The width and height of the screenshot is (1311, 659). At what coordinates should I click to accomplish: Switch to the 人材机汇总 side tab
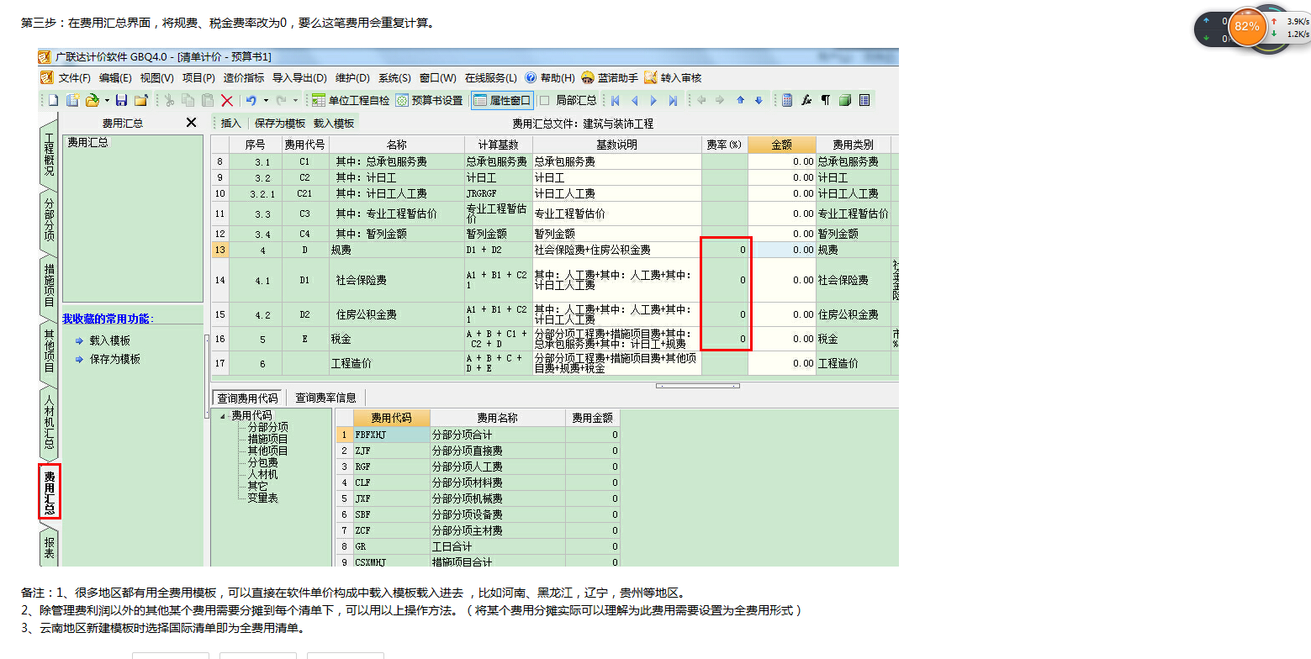(x=50, y=422)
